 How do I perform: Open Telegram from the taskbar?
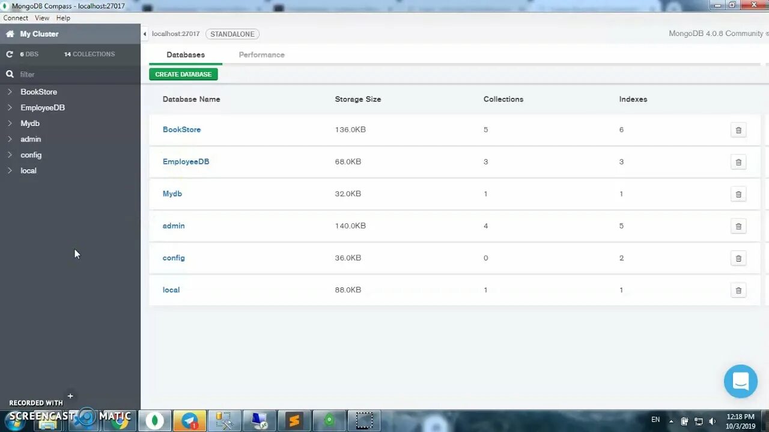click(190, 421)
